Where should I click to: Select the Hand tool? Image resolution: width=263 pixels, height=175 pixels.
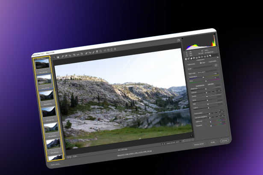(58, 57)
